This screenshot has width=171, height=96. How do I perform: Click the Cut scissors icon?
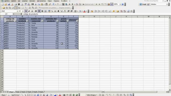click(x=36, y=4)
